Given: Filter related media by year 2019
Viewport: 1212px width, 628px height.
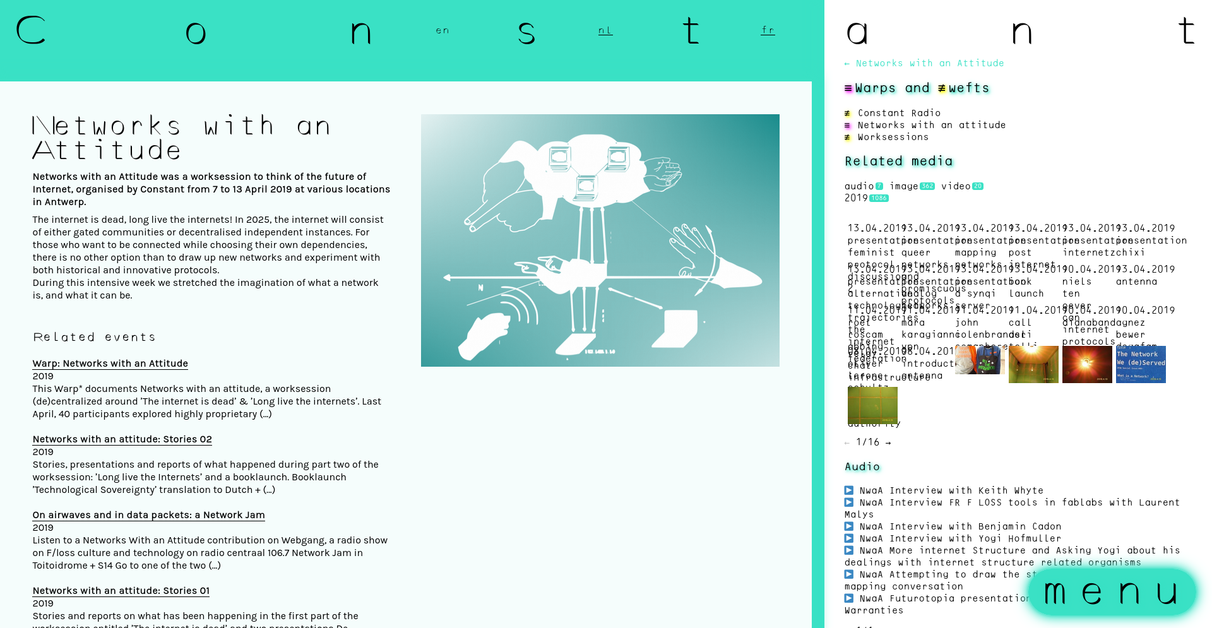Looking at the screenshot, I should coord(856,198).
